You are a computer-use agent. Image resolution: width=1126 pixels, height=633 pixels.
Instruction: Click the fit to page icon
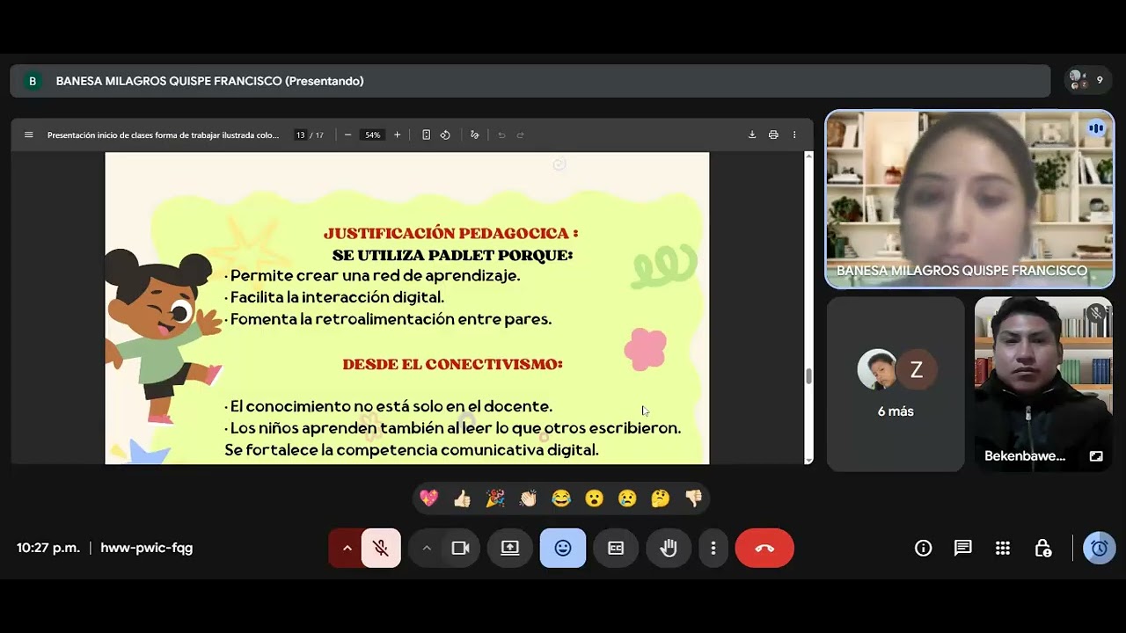(426, 135)
